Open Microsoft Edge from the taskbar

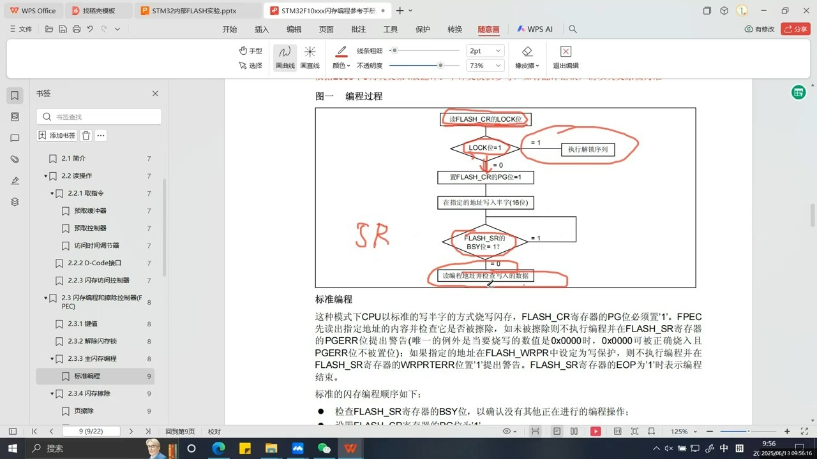pos(218,448)
